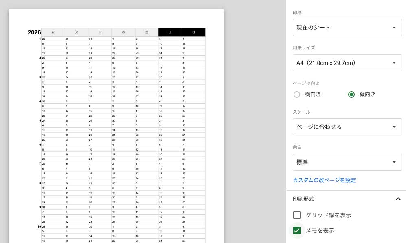Click the 2026 year label in the preview
Viewport: 406px width, 243px height.
click(34, 32)
